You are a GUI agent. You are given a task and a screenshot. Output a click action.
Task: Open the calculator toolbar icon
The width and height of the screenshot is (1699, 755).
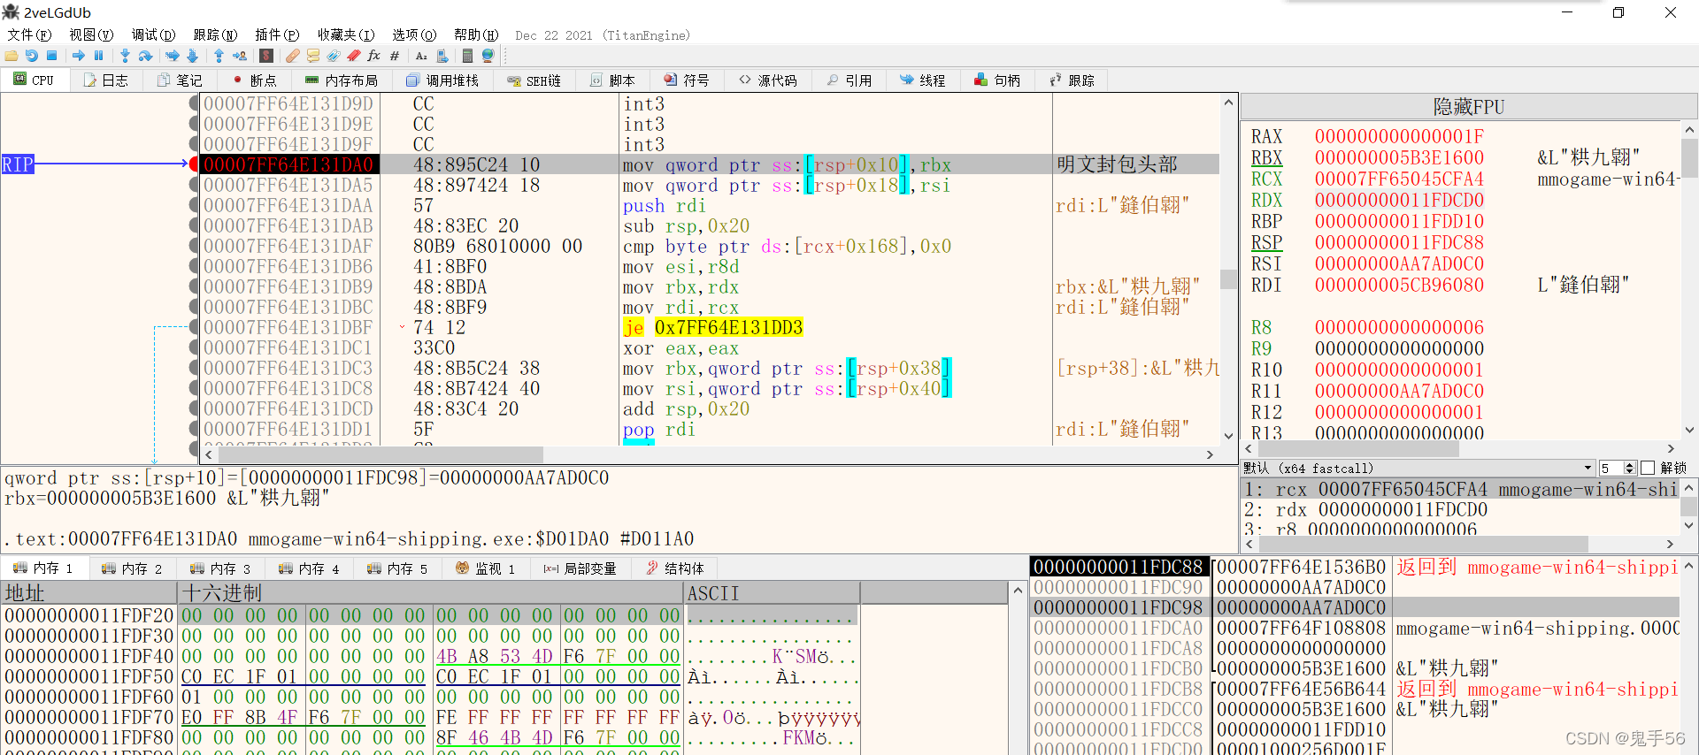point(467,56)
